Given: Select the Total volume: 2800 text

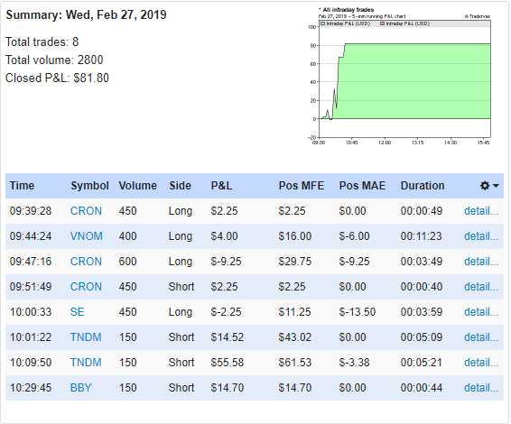Looking at the screenshot, I should click(54, 60).
